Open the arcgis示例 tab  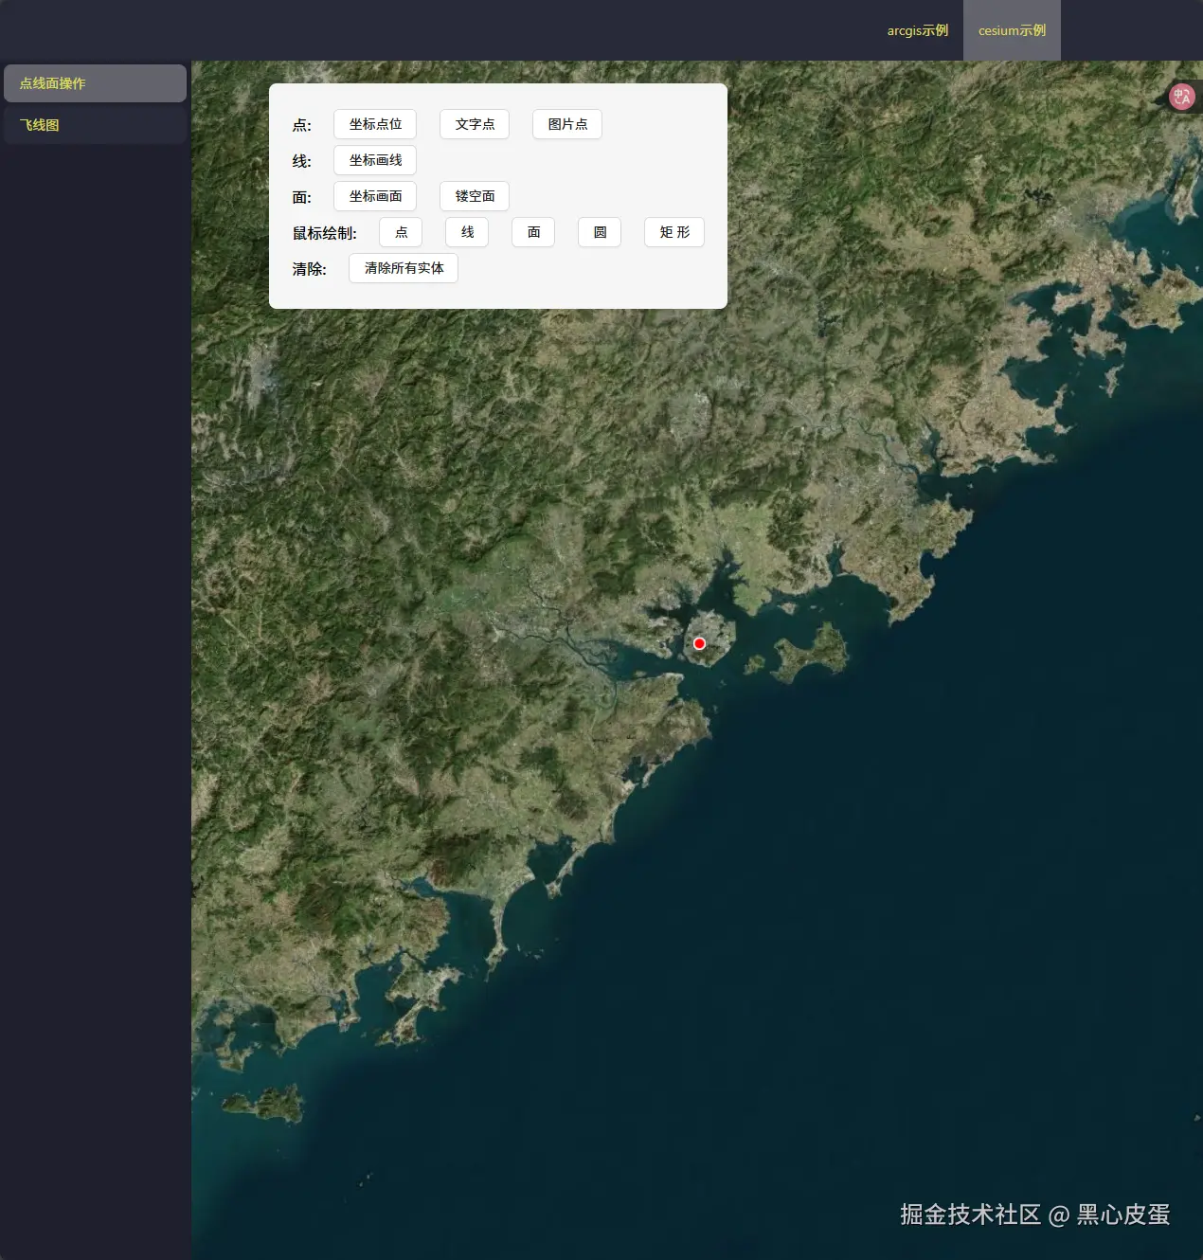pyautogui.click(x=917, y=30)
